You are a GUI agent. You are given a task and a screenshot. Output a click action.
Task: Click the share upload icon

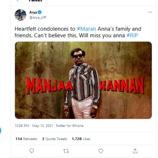[135, 151]
